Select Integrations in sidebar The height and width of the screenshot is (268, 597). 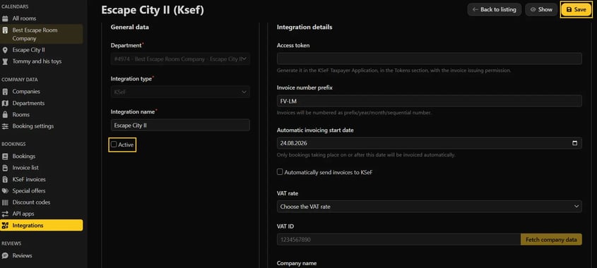click(x=41, y=226)
